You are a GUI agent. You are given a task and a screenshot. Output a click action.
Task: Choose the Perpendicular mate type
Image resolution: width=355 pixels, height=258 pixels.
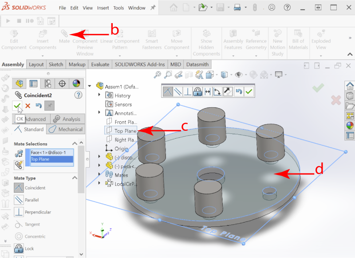[x=32, y=212]
